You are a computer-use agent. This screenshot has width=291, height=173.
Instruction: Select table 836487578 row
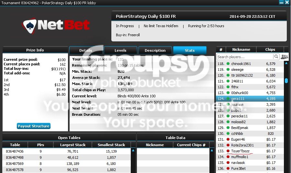click(x=67, y=170)
